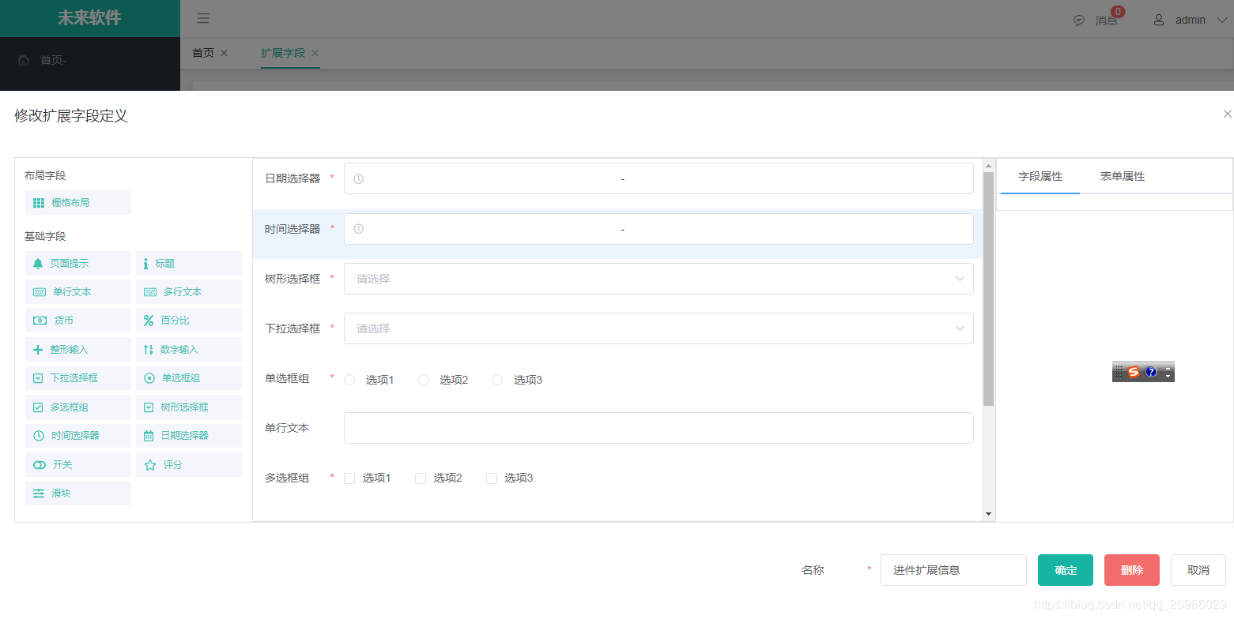Click the input method help question icon
The width and height of the screenshot is (1234, 619).
coord(1151,372)
